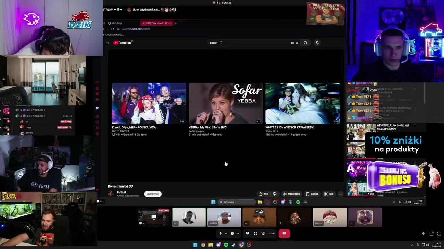The width and height of the screenshot is (444, 249).
Task: Open more call options ellipsis
Action: (272, 233)
